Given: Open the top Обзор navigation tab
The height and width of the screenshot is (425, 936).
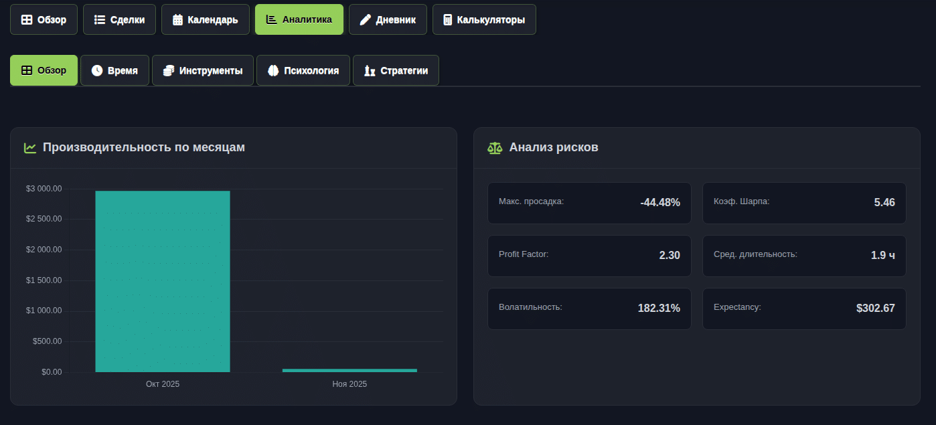Looking at the screenshot, I should click(44, 20).
